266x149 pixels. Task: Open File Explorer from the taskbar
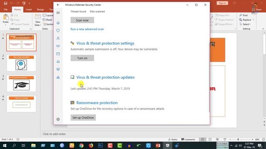(33, 145)
